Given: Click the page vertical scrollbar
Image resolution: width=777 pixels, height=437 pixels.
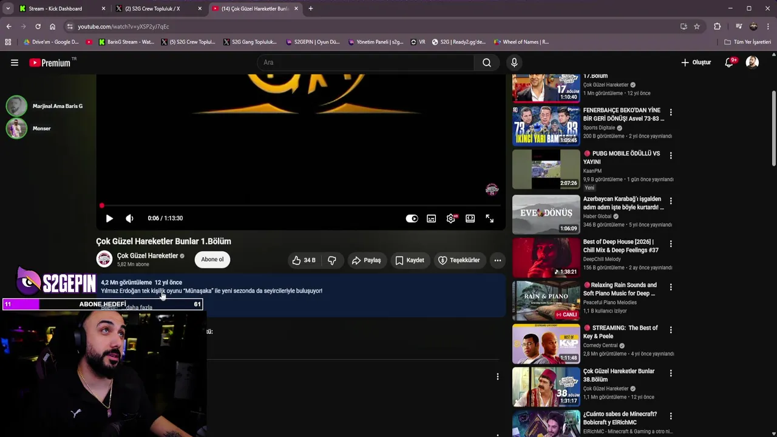Looking at the screenshot, I should [773, 127].
